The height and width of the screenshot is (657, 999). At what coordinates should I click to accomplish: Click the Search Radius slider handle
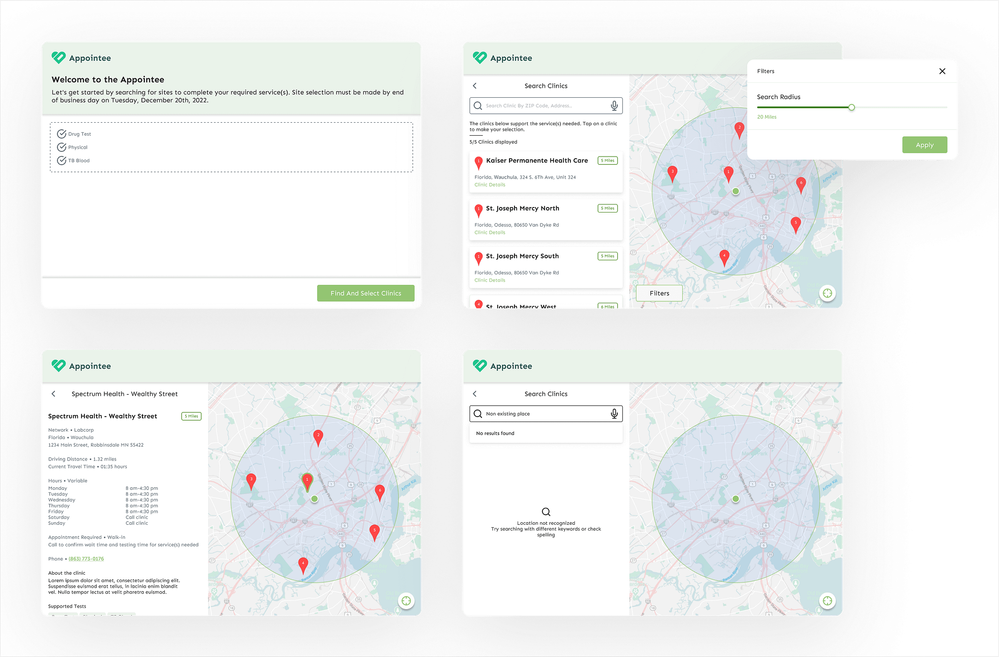(851, 107)
